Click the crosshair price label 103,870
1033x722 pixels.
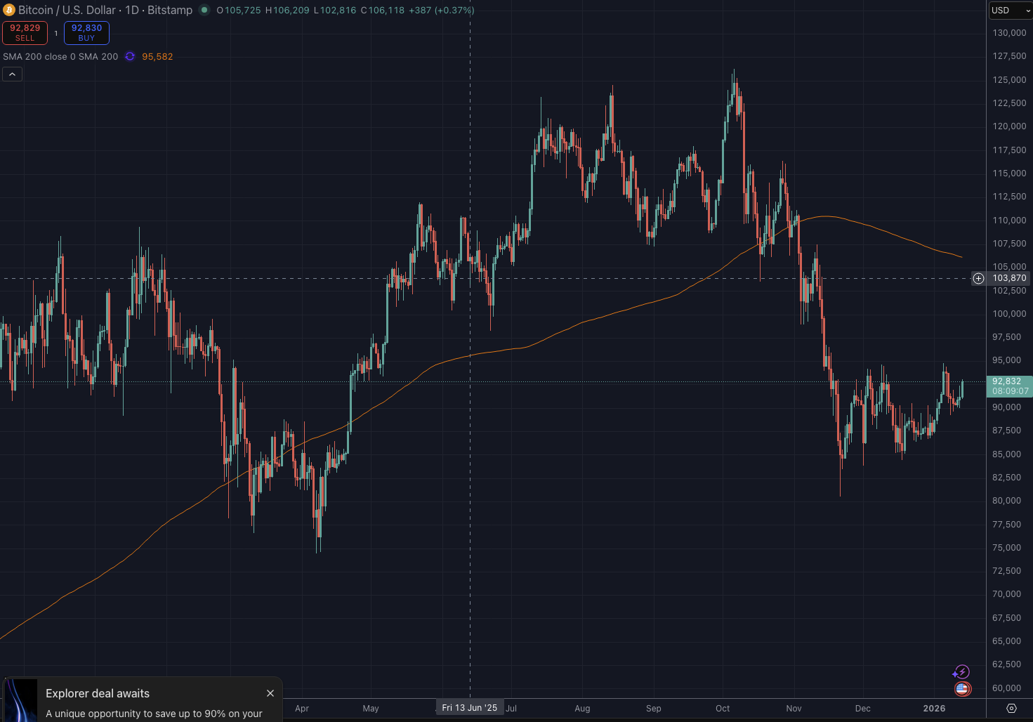click(x=1009, y=278)
